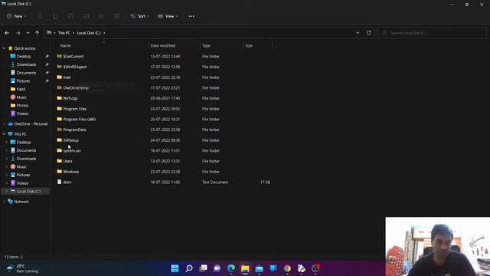Open Pictures under Quick access
Screen dimensions: 490x276
tap(24, 80)
